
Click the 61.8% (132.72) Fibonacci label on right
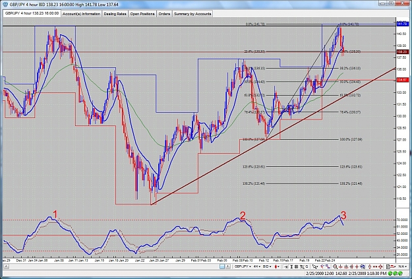(350, 95)
